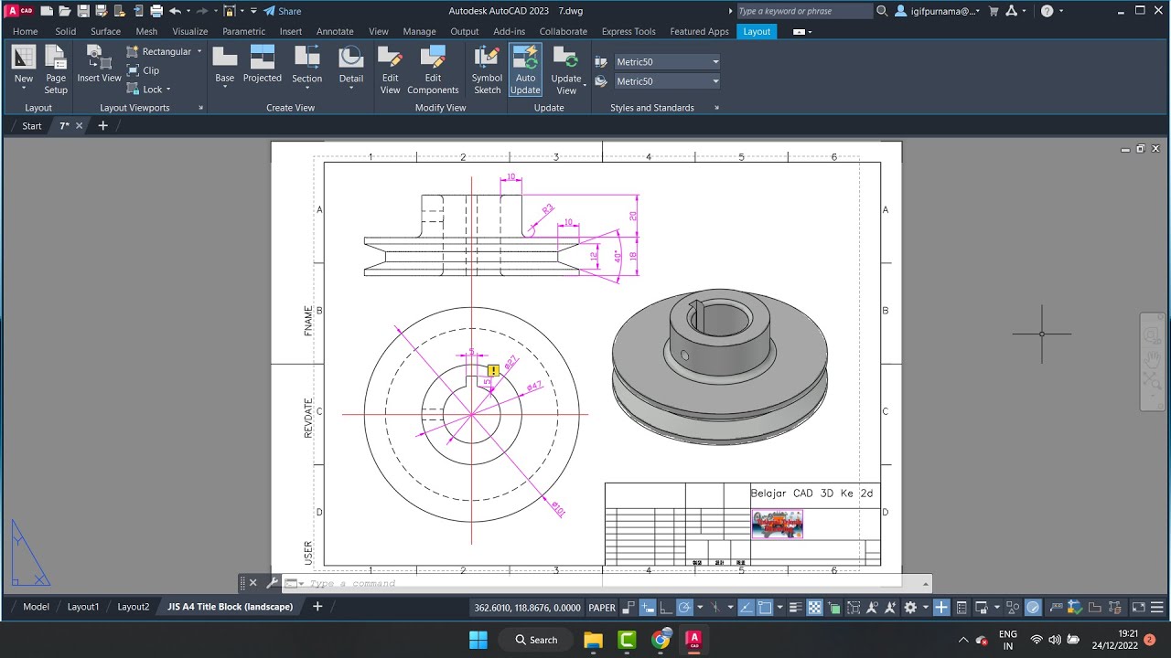Expand the Rectangular viewport dropdown arrow
This screenshot has width=1171, height=658.
(x=199, y=51)
